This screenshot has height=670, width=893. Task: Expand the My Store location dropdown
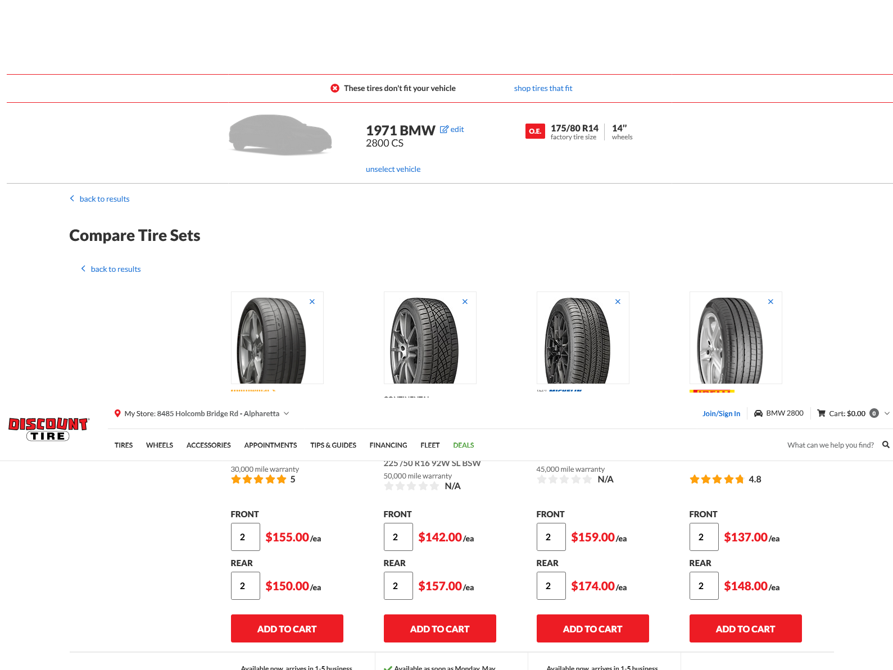286,413
